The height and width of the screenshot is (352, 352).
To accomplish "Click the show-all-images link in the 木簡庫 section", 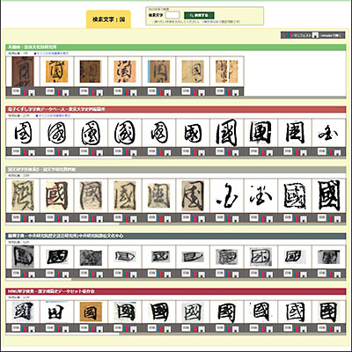I will point(51,54).
